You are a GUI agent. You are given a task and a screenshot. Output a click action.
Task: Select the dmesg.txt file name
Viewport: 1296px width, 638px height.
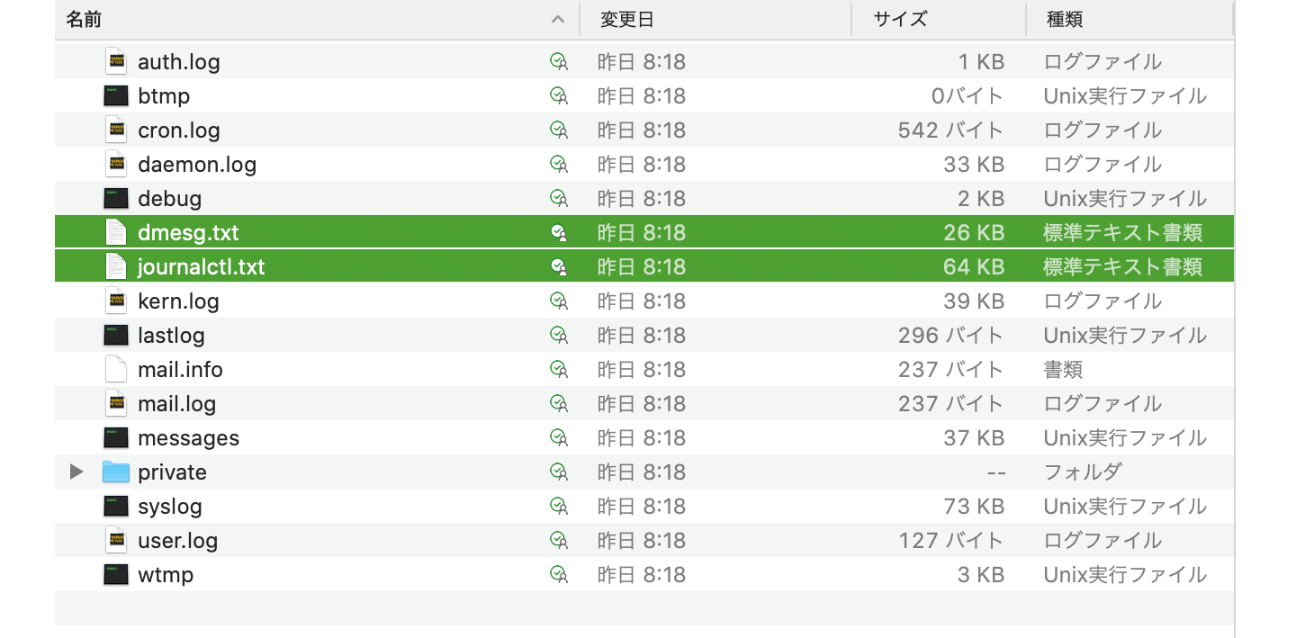188,233
